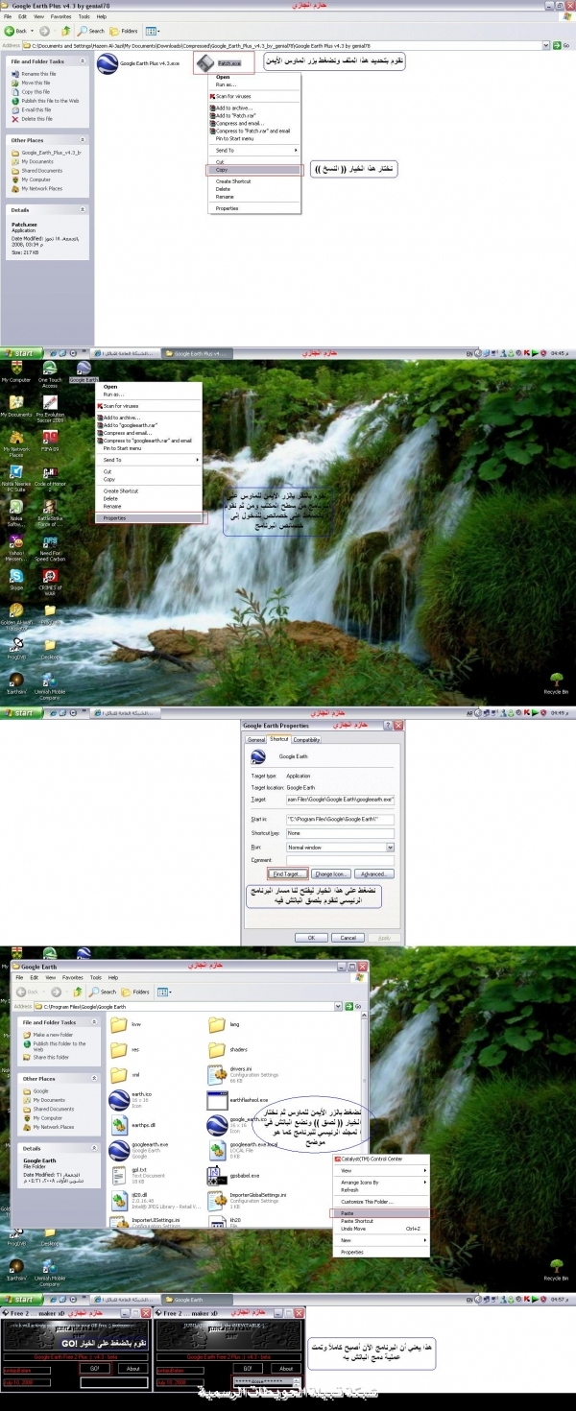Open Views dropdown in Google Earth folder toolbar
The width and height of the screenshot is (576, 1411).
163,992
